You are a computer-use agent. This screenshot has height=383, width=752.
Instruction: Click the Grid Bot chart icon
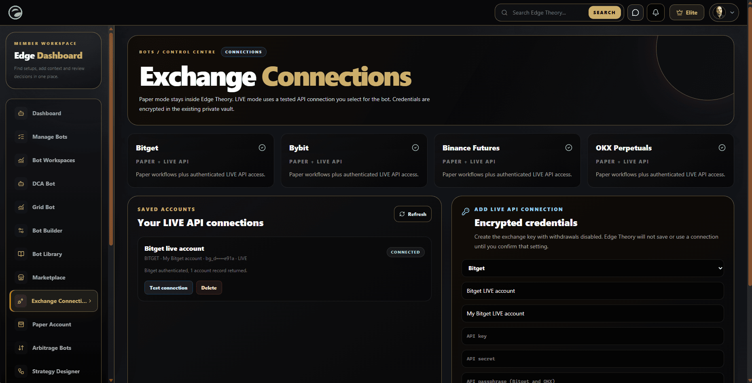pyautogui.click(x=21, y=207)
